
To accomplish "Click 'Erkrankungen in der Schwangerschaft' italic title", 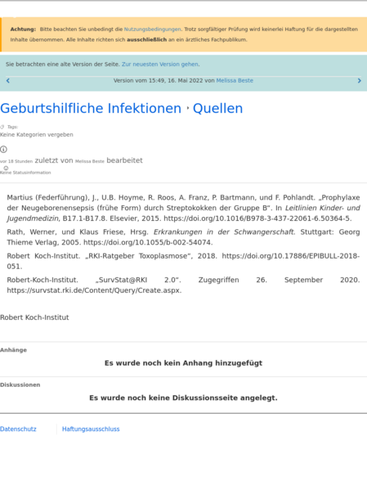I will pyautogui.click(x=224, y=232).
